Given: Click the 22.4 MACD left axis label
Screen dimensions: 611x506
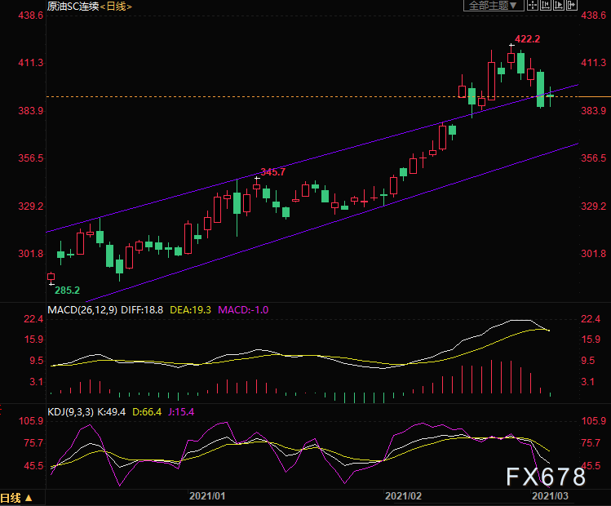Looking at the screenshot, I should 33,319.
